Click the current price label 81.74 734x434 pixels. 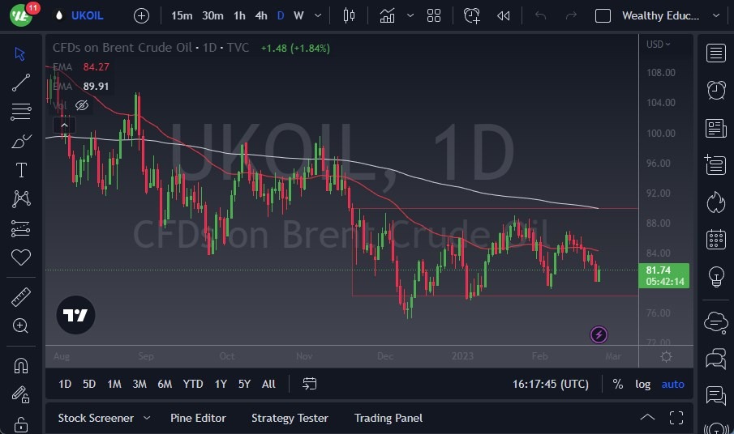[x=657, y=270]
